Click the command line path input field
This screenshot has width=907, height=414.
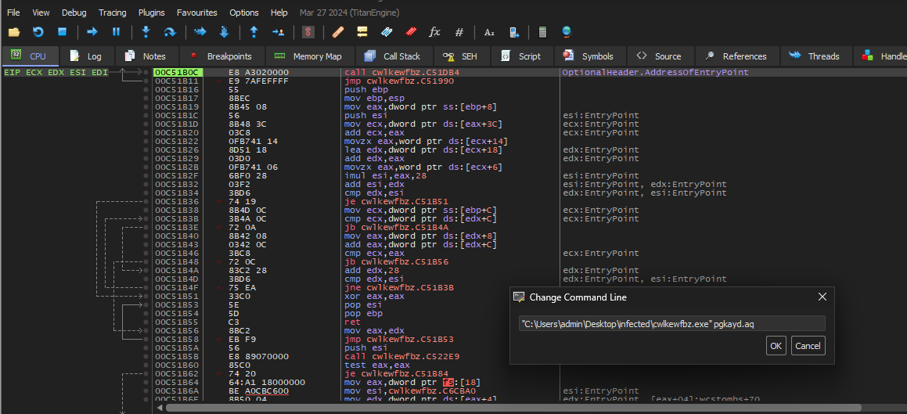(671, 324)
